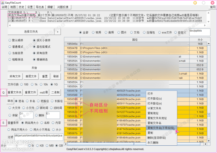The width and height of the screenshot is (217, 153).
Task: Click the 官网 button
Action: click(x=212, y=7)
